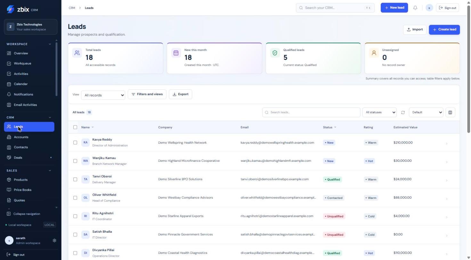Open the All records view dropdown
Viewport: 471px width, 260px height.
103,95
